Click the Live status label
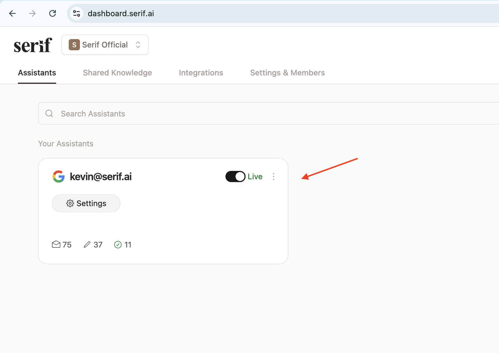The height and width of the screenshot is (353, 499). tap(255, 176)
